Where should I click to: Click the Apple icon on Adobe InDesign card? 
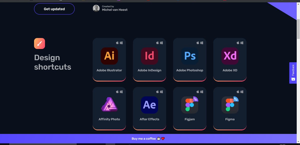pyautogui.click(x=157, y=43)
